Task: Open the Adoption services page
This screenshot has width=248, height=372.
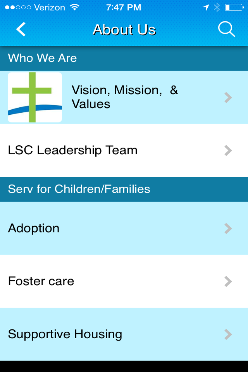Action: tap(34, 228)
